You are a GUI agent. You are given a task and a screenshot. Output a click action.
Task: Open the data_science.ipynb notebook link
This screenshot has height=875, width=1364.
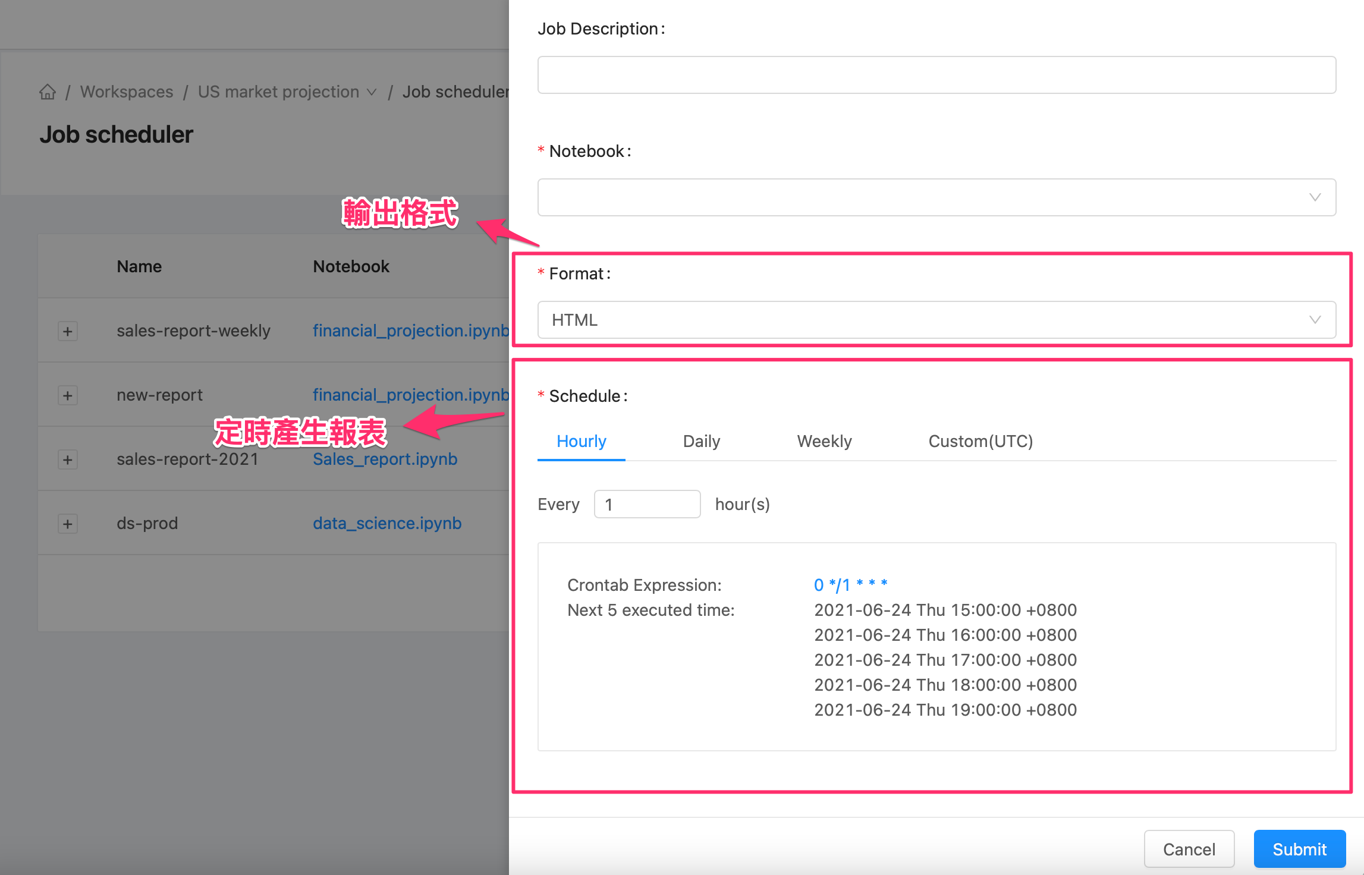point(387,523)
